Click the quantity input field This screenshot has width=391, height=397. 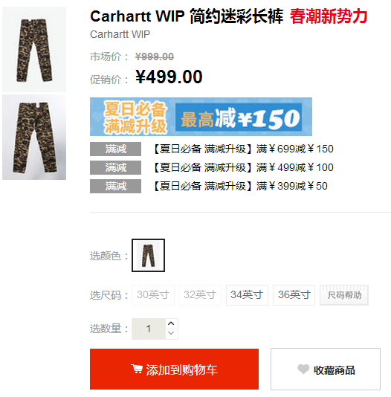coord(149,329)
